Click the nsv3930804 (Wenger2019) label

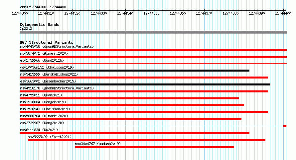[43, 102]
